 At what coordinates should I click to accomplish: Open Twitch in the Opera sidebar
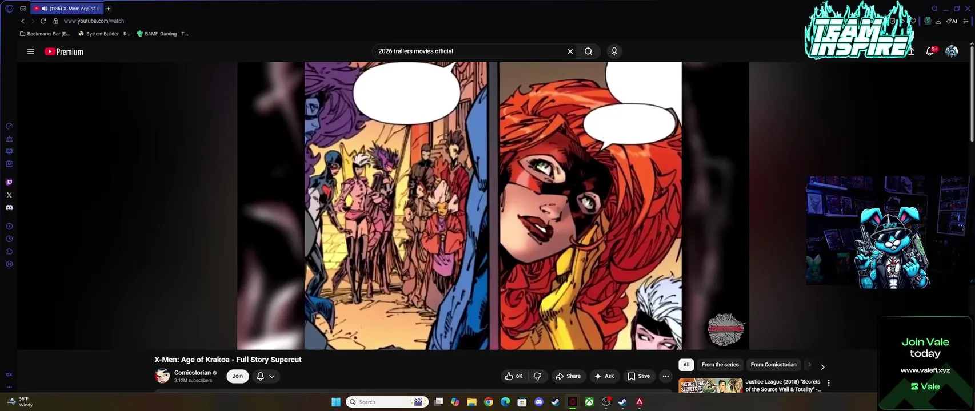tap(9, 183)
